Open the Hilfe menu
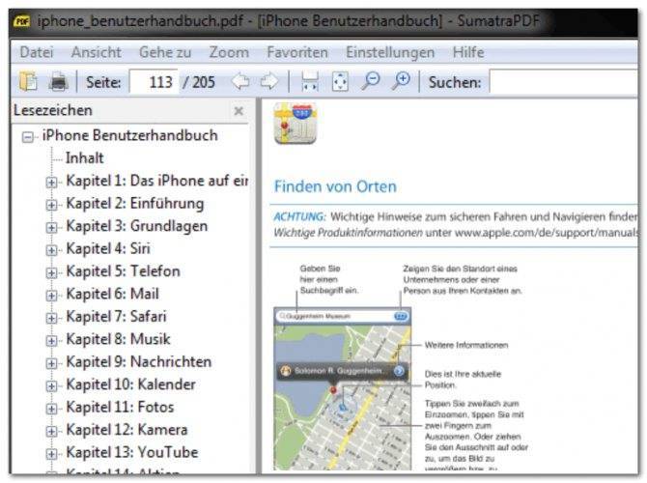Screen dimensions: 647x483 468,52
